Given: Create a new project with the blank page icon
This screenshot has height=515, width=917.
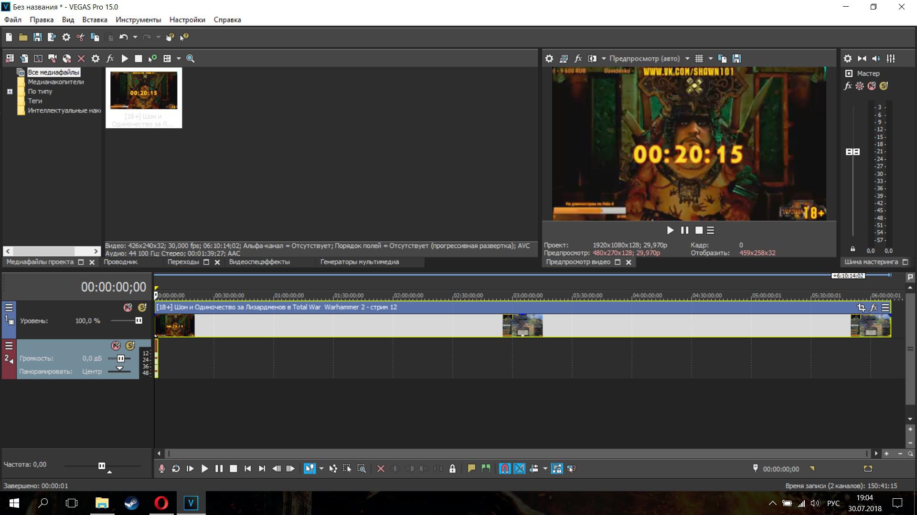Looking at the screenshot, I should (x=9, y=37).
